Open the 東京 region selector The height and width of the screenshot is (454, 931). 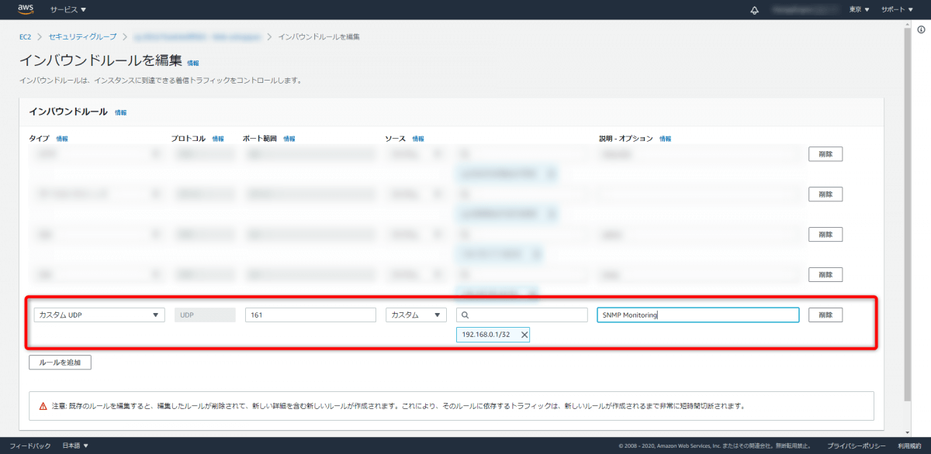860,10
